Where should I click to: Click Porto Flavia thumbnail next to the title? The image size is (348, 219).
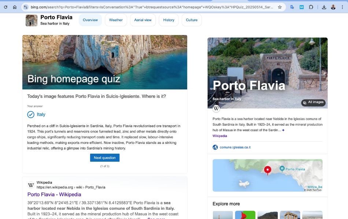click(x=32, y=20)
